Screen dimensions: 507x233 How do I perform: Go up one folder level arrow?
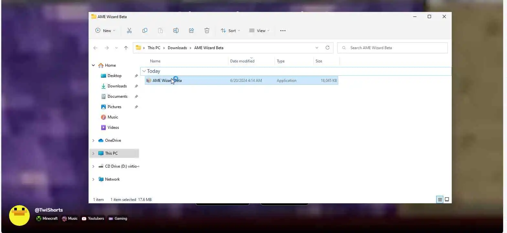(x=126, y=48)
